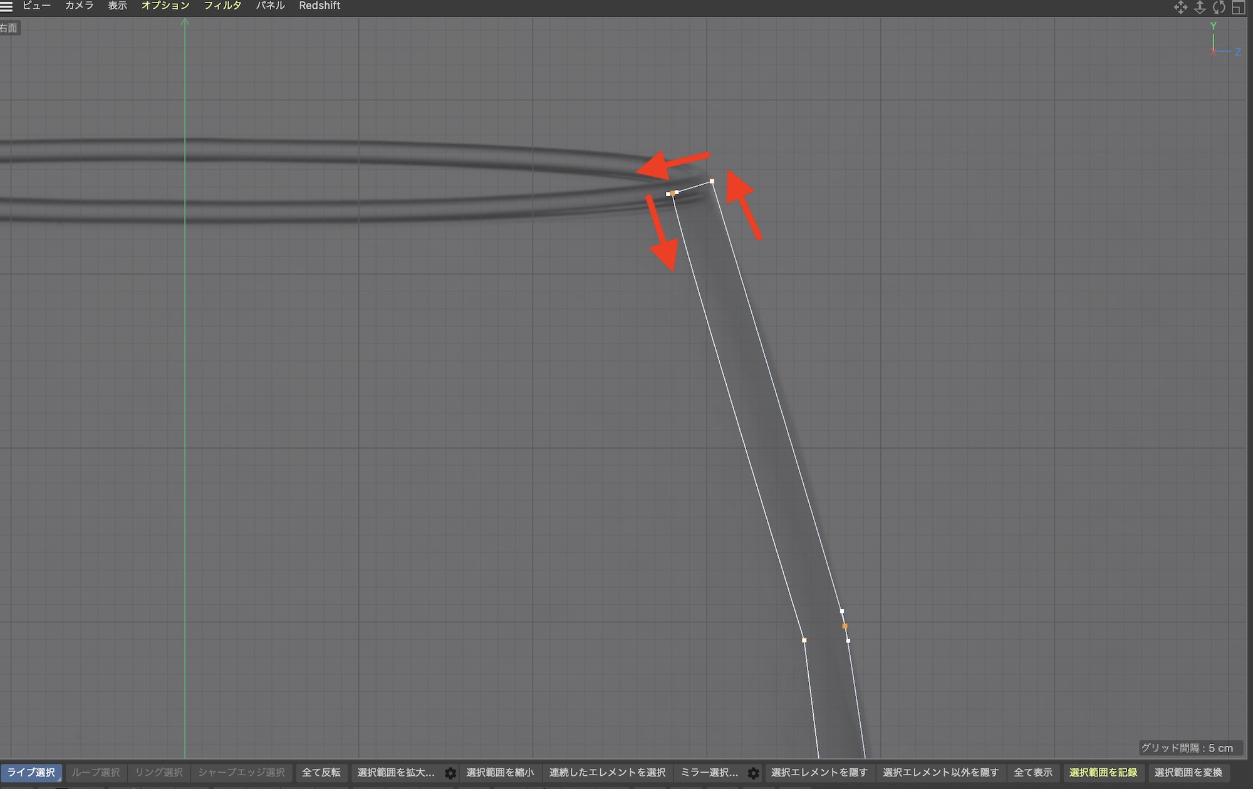Open settings gear next to 選択範囲を拡大
The width and height of the screenshot is (1253, 789).
tap(450, 773)
